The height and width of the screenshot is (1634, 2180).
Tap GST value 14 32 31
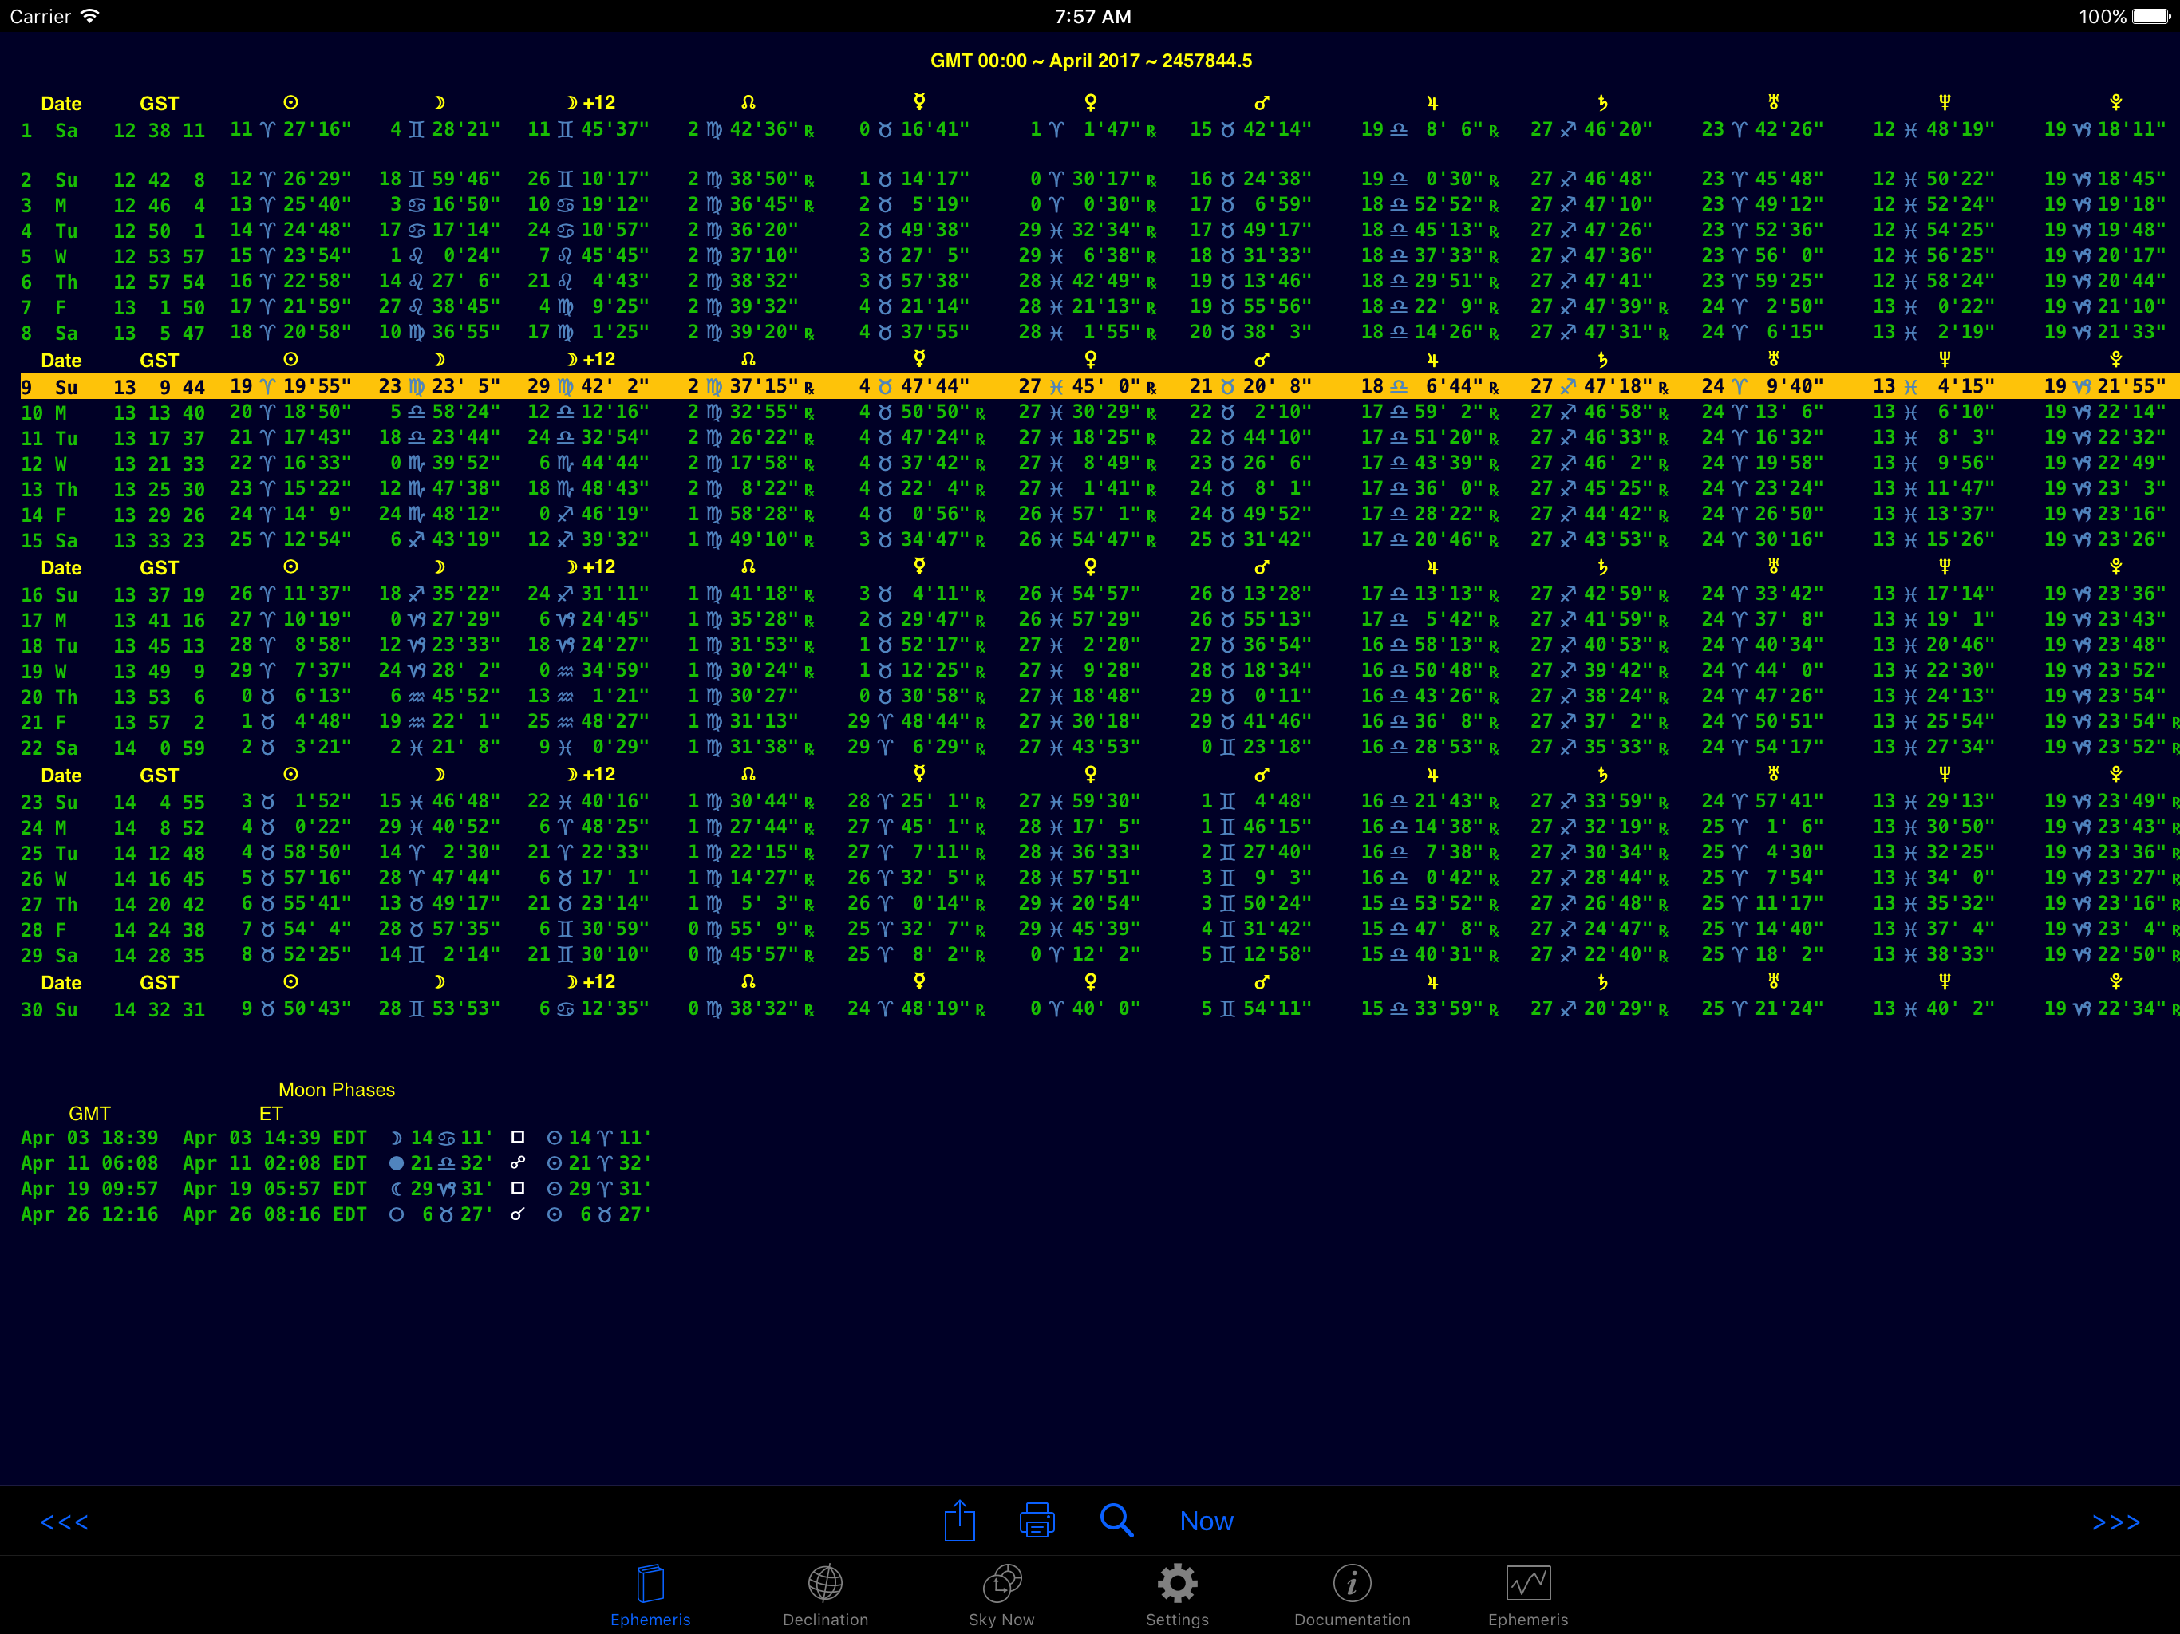coord(159,1010)
